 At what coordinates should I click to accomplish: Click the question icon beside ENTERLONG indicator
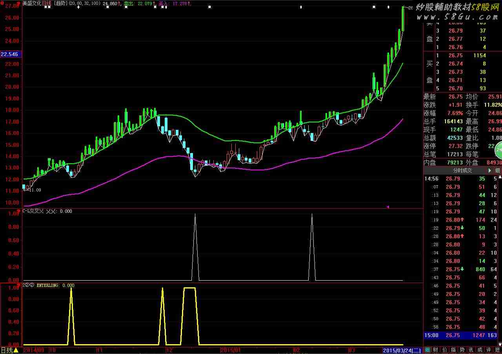(18, 285)
